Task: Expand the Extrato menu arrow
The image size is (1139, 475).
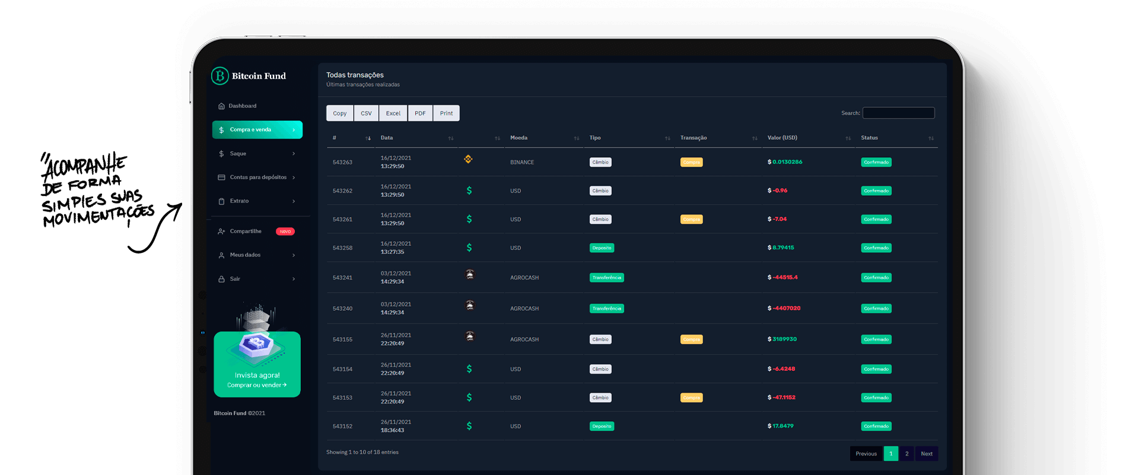Action: pyautogui.click(x=294, y=201)
